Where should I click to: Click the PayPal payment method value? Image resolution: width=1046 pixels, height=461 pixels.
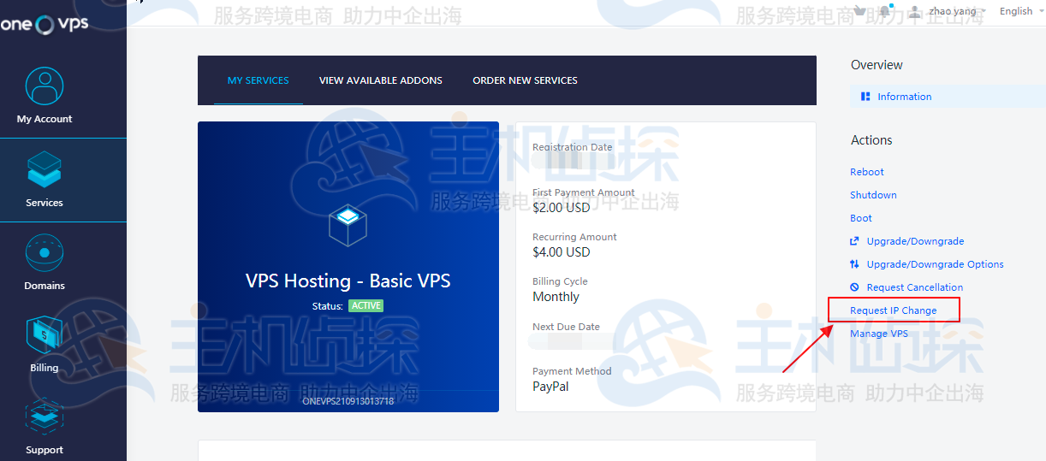(550, 387)
